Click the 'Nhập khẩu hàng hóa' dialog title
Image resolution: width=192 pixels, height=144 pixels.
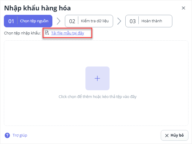(37, 8)
